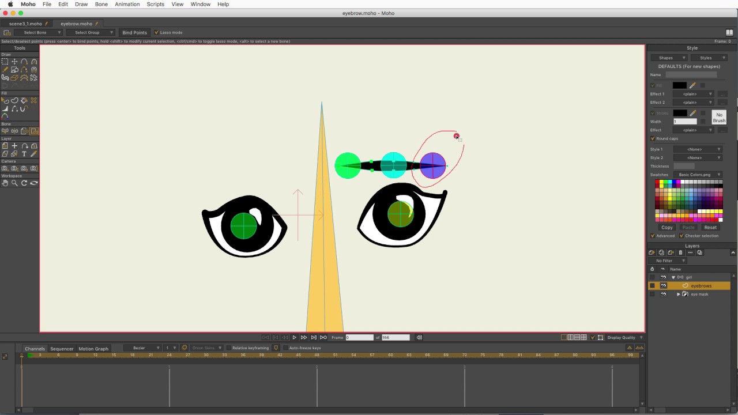Expand the eye mask layer group

[679, 294]
